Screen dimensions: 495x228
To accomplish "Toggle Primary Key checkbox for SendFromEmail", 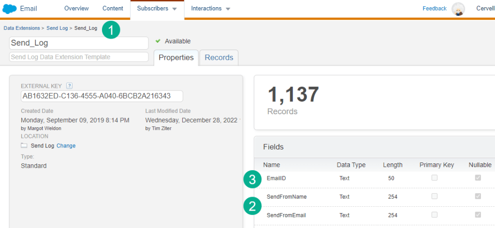I will point(435,215).
